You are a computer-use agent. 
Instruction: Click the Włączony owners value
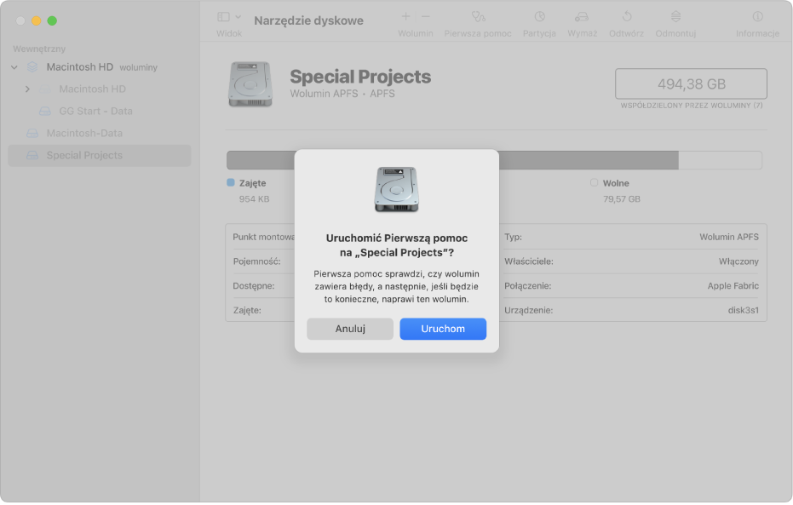(738, 261)
